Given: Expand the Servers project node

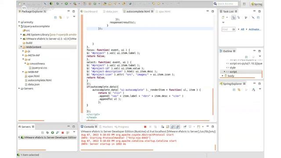Looking at the screenshot, I should 19,88.
